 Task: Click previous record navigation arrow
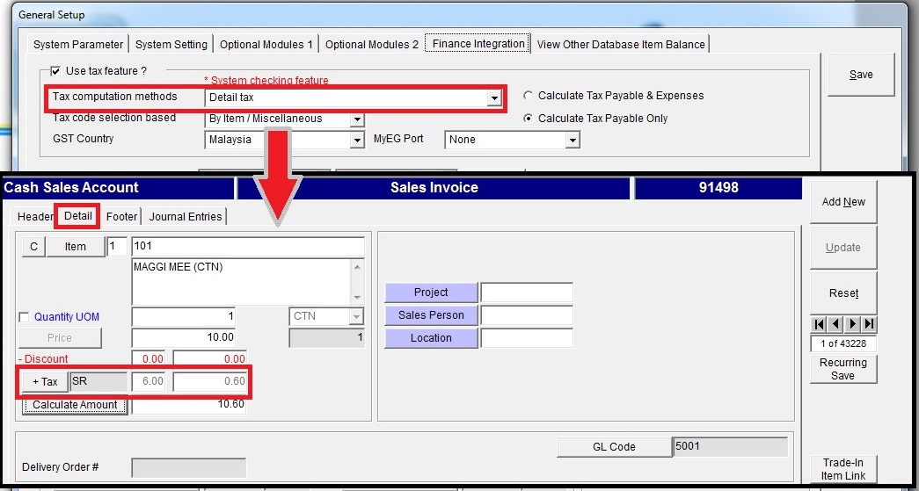click(835, 324)
